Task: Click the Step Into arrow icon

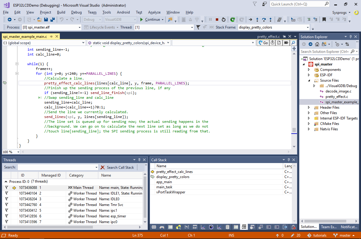Action: [x=257, y=20]
